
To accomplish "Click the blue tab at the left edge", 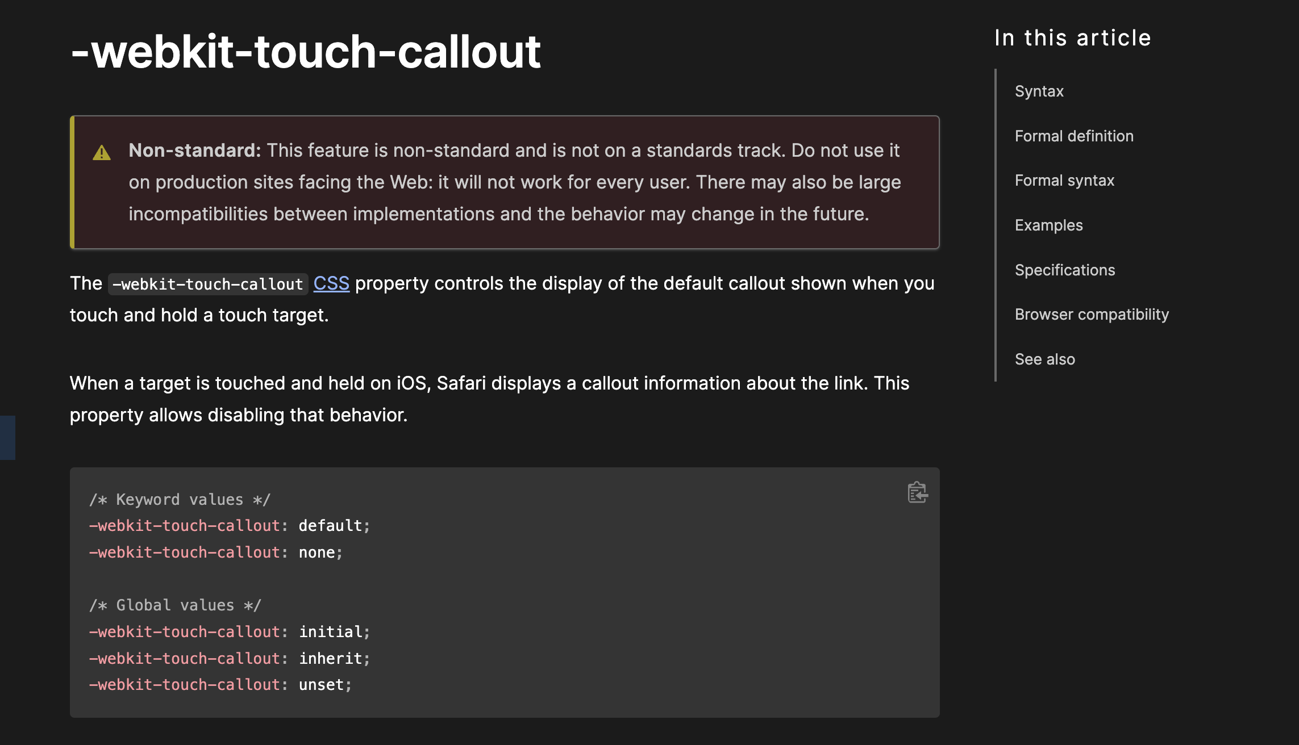I will tap(7, 437).
